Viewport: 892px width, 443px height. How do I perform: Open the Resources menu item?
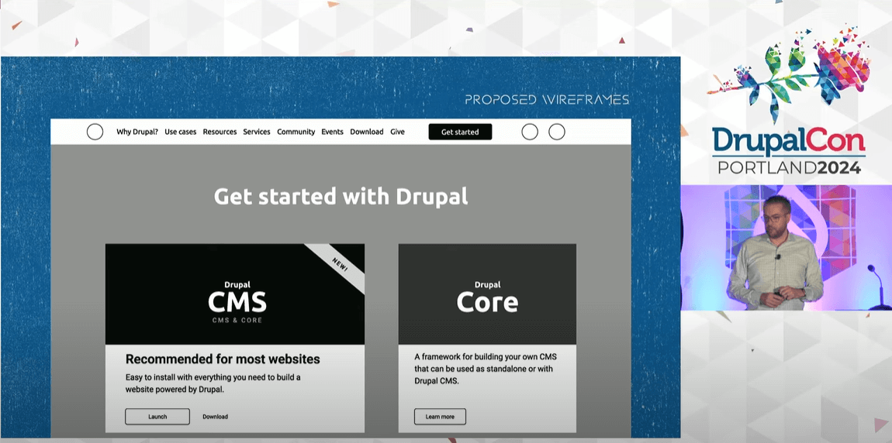click(220, 132)
